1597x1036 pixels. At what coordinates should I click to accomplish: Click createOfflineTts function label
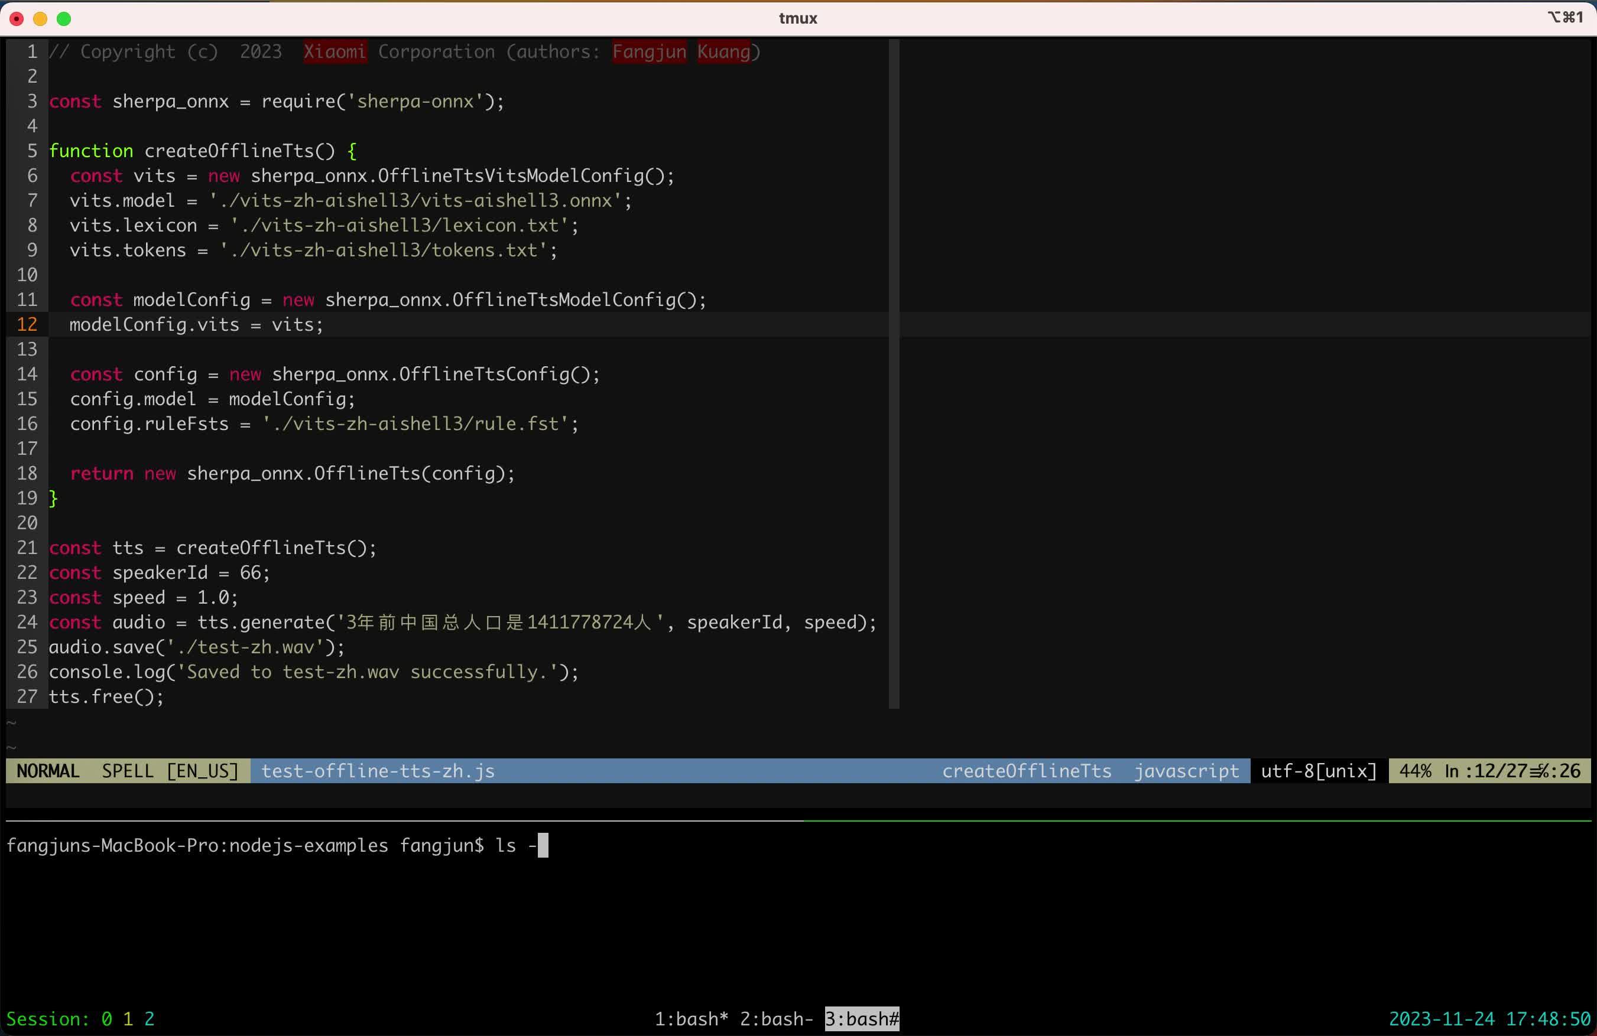pyautogui.click(x=1027, y=770)
